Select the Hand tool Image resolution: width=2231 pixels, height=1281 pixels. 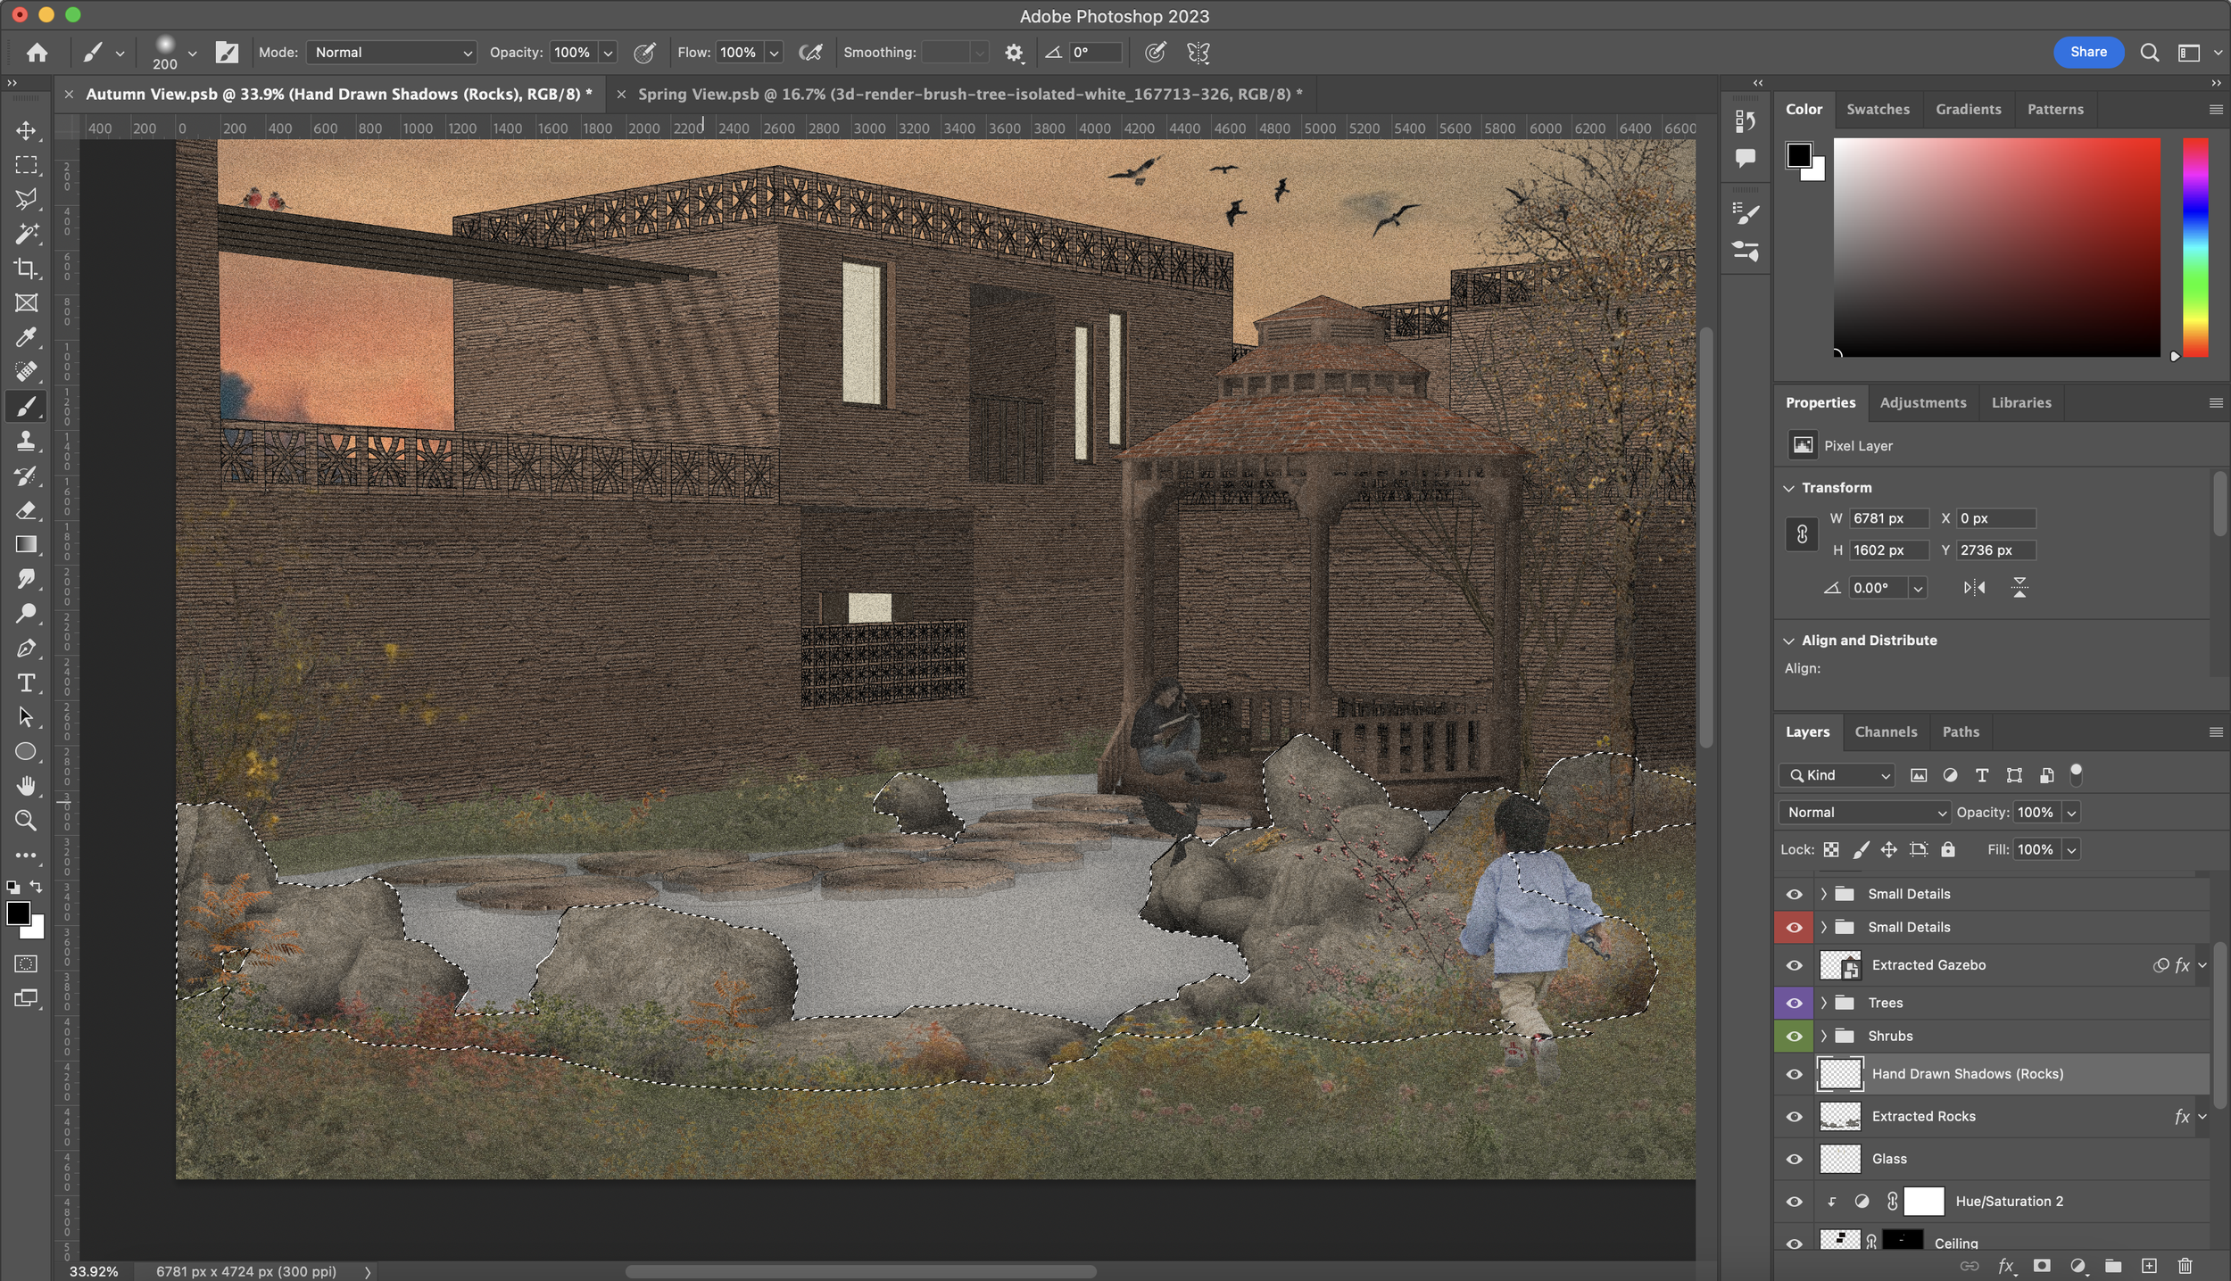click(26, 786)
